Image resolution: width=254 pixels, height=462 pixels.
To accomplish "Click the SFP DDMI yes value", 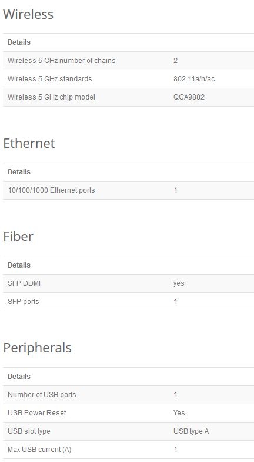I will 179,283.
